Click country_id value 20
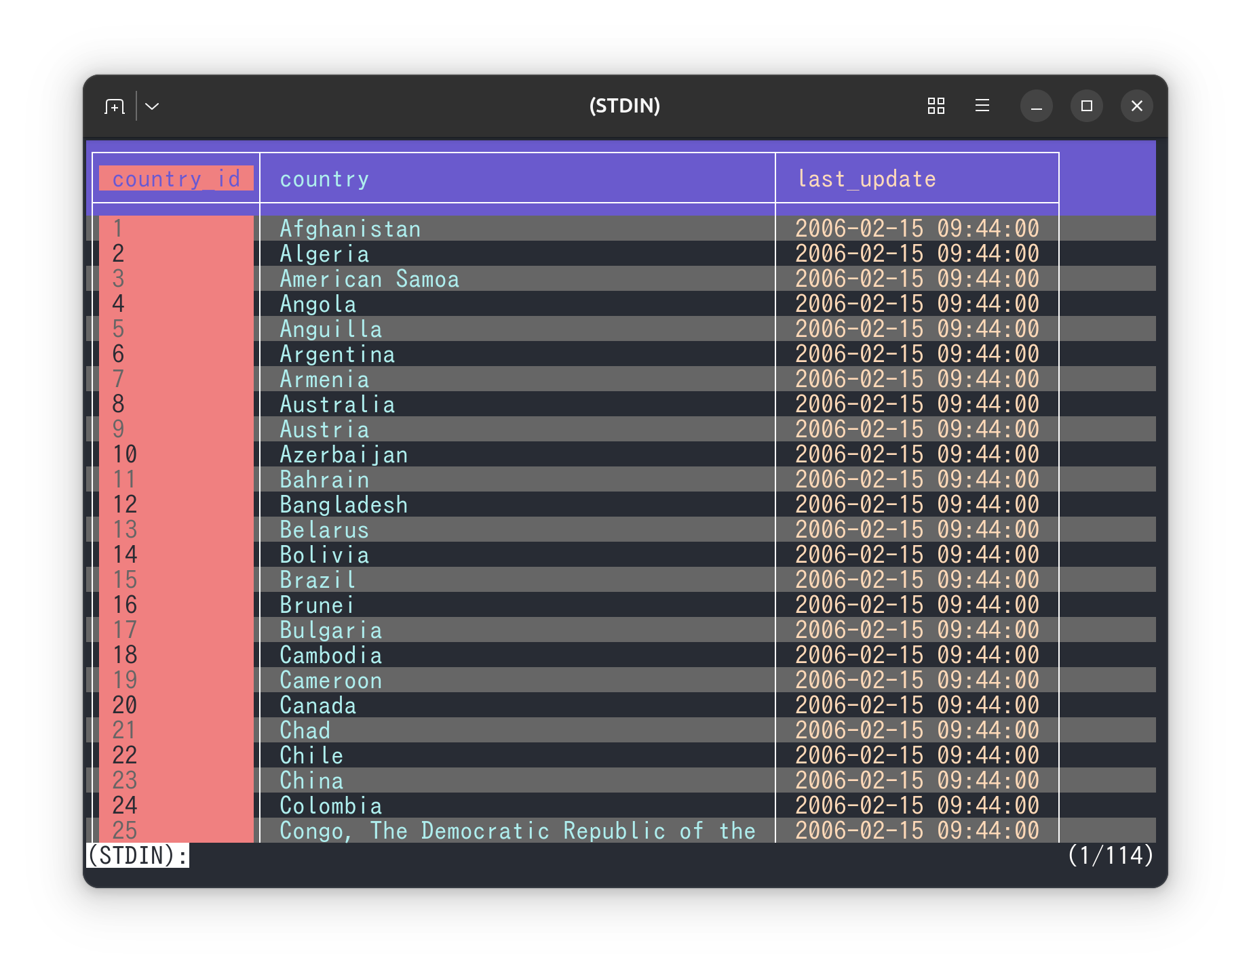The height and width of the screenshot is (979, 1251). click(x=125, y=705)
